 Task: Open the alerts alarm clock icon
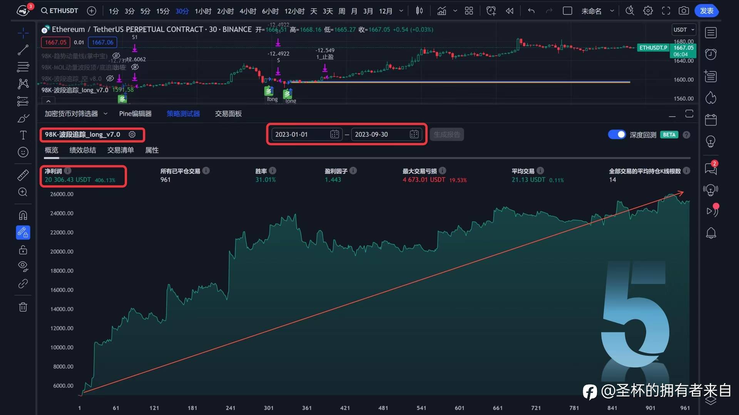tap(711, 54)
